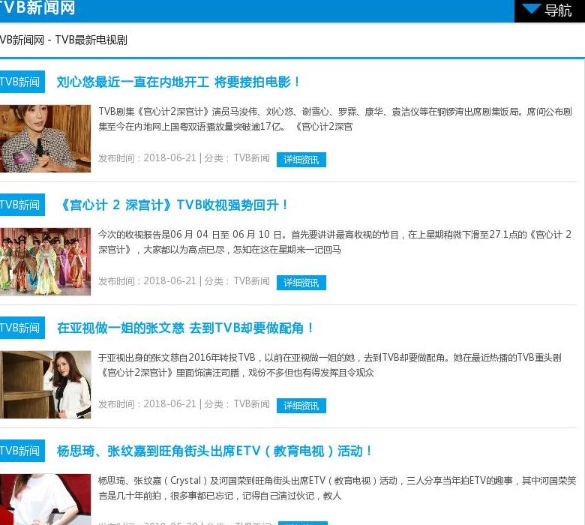Open the 导航 navigation dropdown
Screen dimensions: 585x525
550,10
